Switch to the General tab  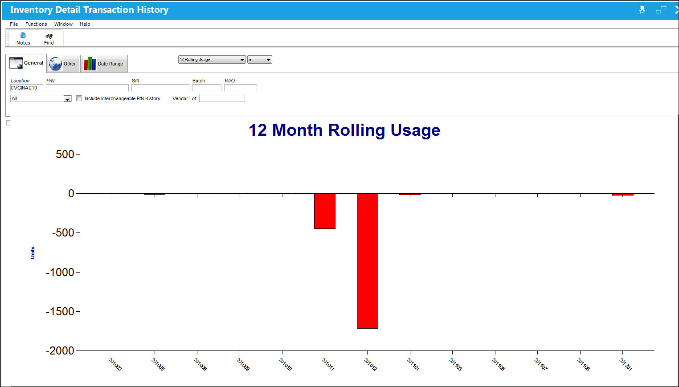[27, 63]
